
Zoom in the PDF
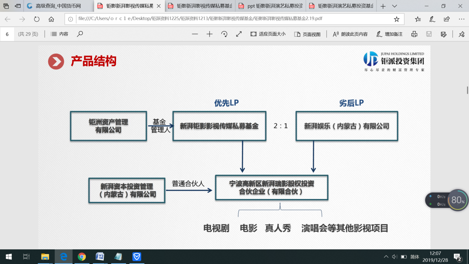[210, 34]
